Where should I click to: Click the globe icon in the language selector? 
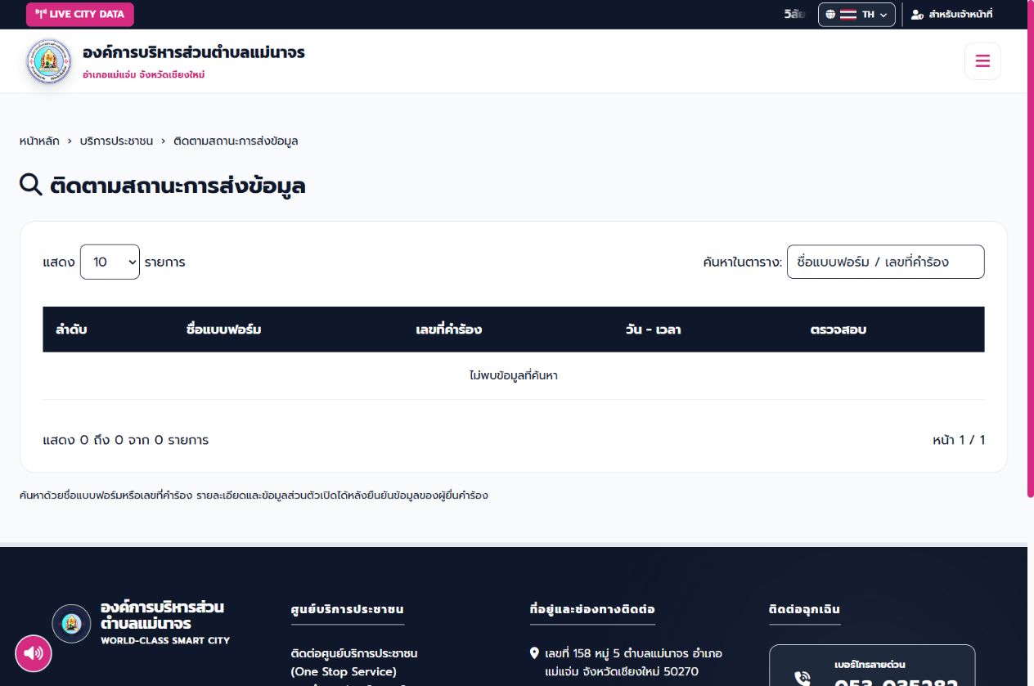click(830, 15)
